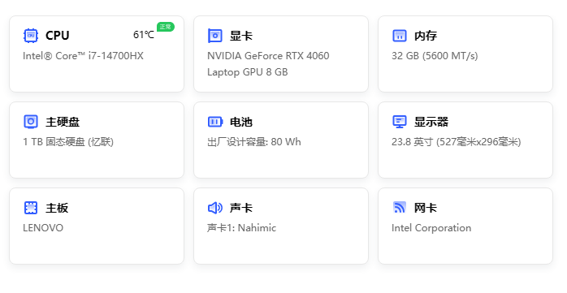Image resolution: width=567 pixels, height=293 pixels.
Task: Click the 主板 card heading
Action: coord(57,208)
